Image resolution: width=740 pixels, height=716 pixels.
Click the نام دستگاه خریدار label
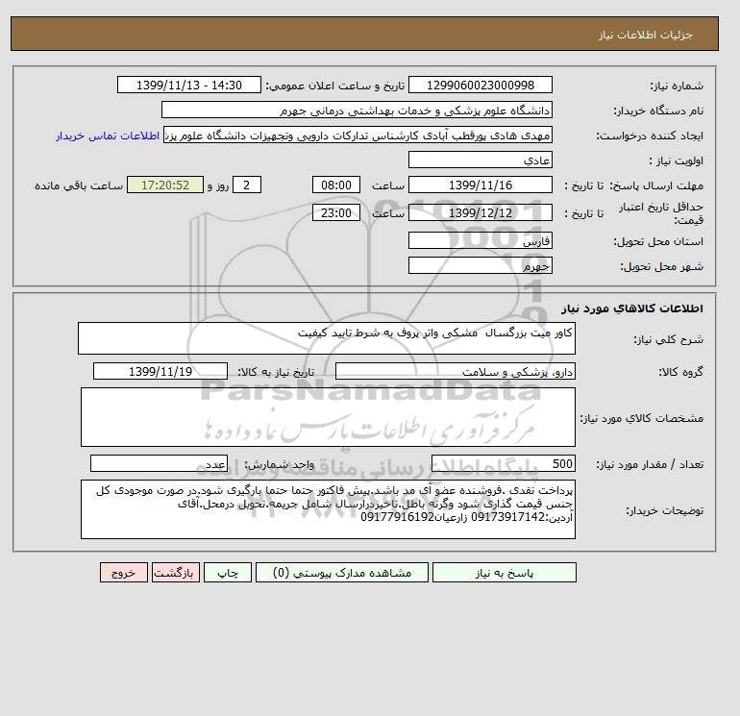coord(658,111)
